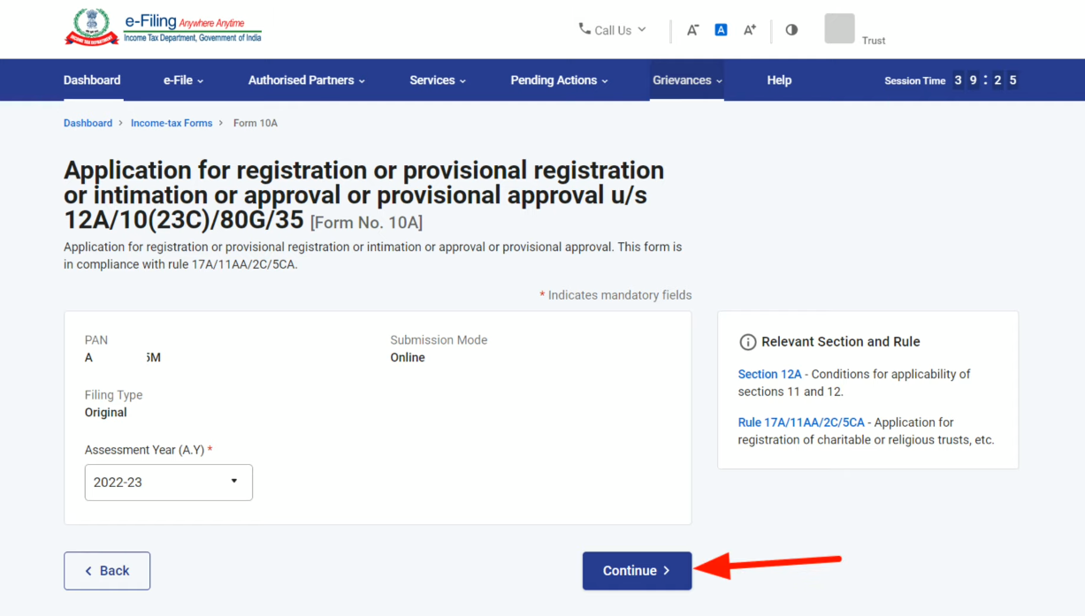Expand the Call Us dropdown
The image size is (1085, 616).
tap(612, 30)
